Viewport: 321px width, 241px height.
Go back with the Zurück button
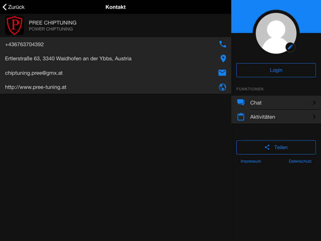point(13,7)
